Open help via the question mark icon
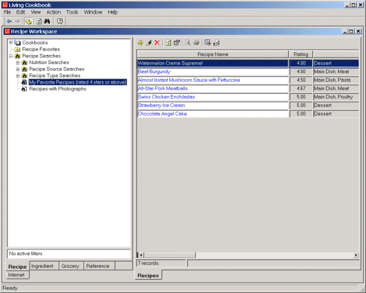The height and width of the screenshot is (293, 366). click(x=59, y=22)
